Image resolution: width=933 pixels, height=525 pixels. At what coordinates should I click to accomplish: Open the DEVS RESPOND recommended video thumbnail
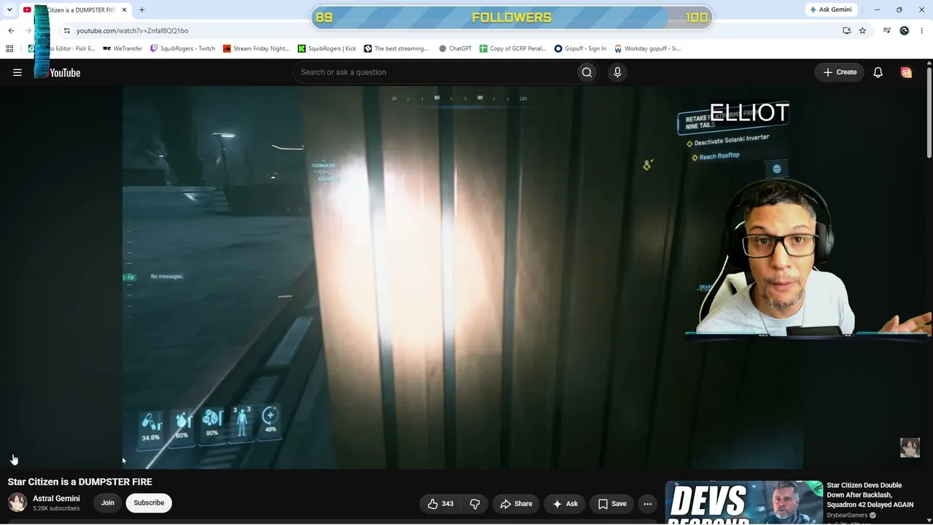pos(744,502)
